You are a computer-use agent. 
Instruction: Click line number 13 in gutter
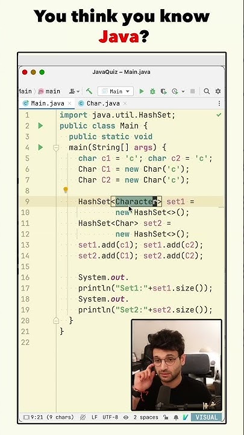click(x=25, y=245)
